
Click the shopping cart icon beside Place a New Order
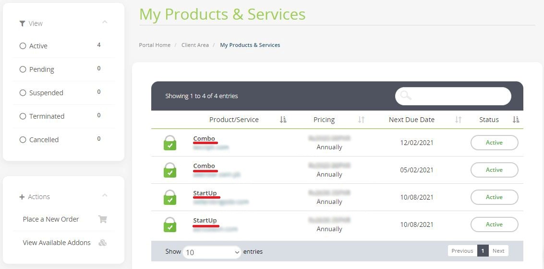[x=102, y=219]
